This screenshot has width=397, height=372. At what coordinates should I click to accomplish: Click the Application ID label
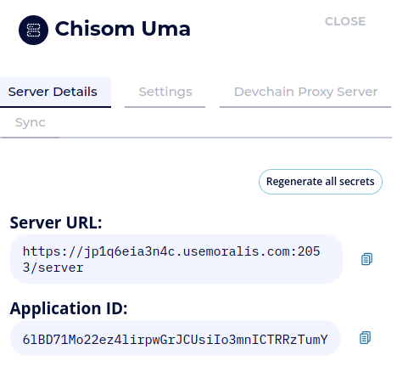[x=69, y=308]
